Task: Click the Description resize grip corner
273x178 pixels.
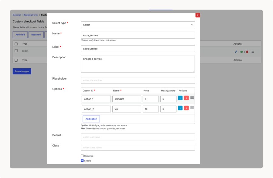Action: coord(194,71)
